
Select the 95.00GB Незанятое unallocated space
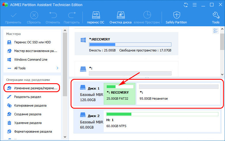(x=178, y=94)
